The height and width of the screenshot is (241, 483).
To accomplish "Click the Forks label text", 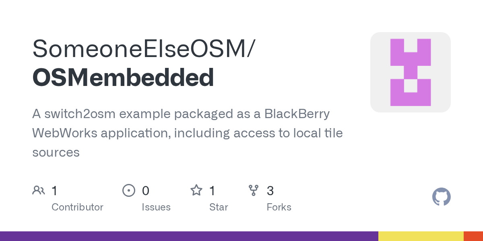I will point(279,207).
